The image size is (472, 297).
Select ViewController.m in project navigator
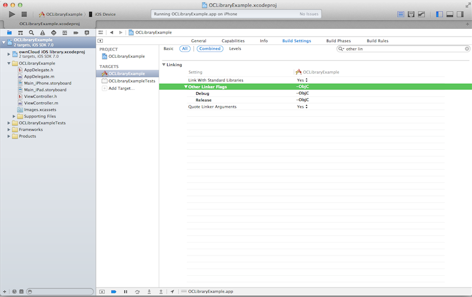[x=41, y=103]
